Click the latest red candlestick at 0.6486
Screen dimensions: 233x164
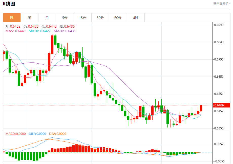(201, 108)
